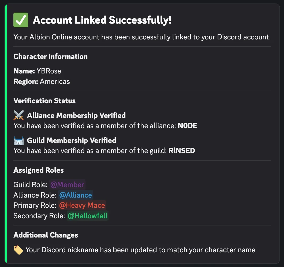The height and width of the screenshot is (267, 284).
Task: Open the @Heavy Mace primary role mention
Action: tap(82, 205)
